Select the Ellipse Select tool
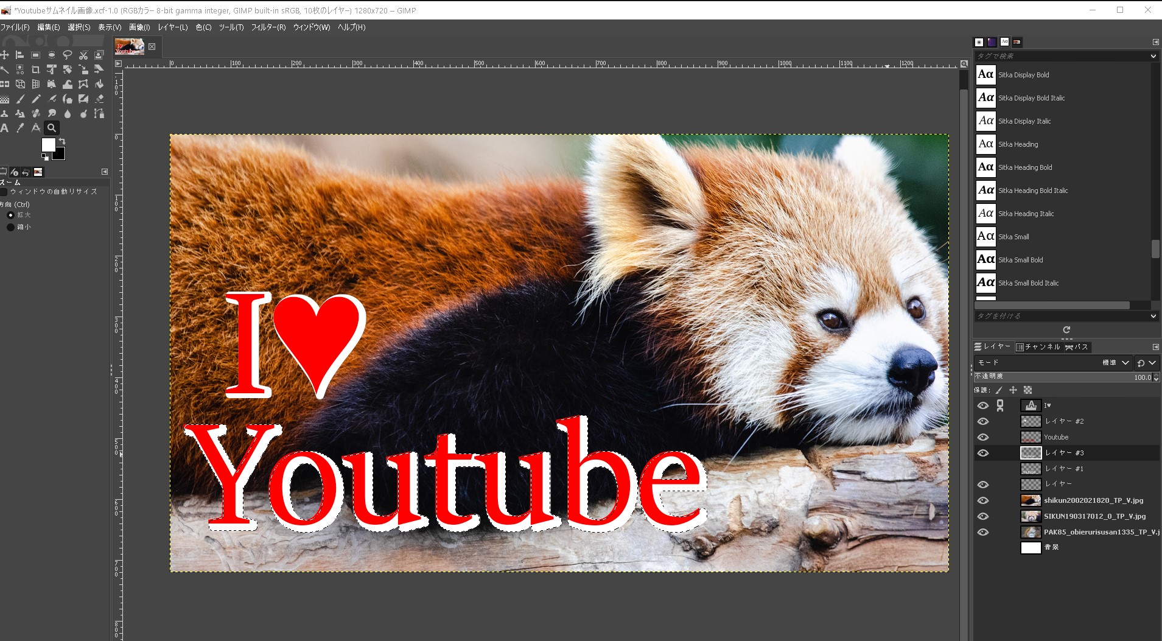Screen dimensions: 1162x641 click(52, 55)
